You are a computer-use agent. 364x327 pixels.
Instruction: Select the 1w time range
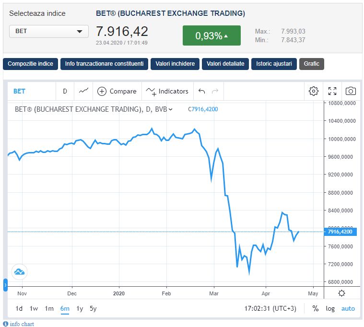34,308
